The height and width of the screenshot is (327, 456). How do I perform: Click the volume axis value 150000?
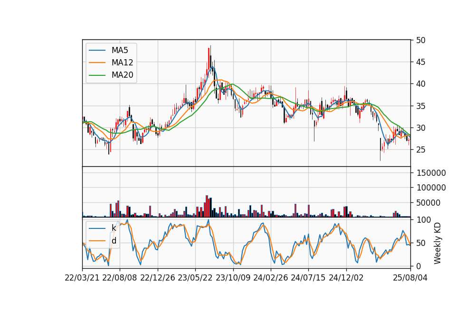point(431,173)
